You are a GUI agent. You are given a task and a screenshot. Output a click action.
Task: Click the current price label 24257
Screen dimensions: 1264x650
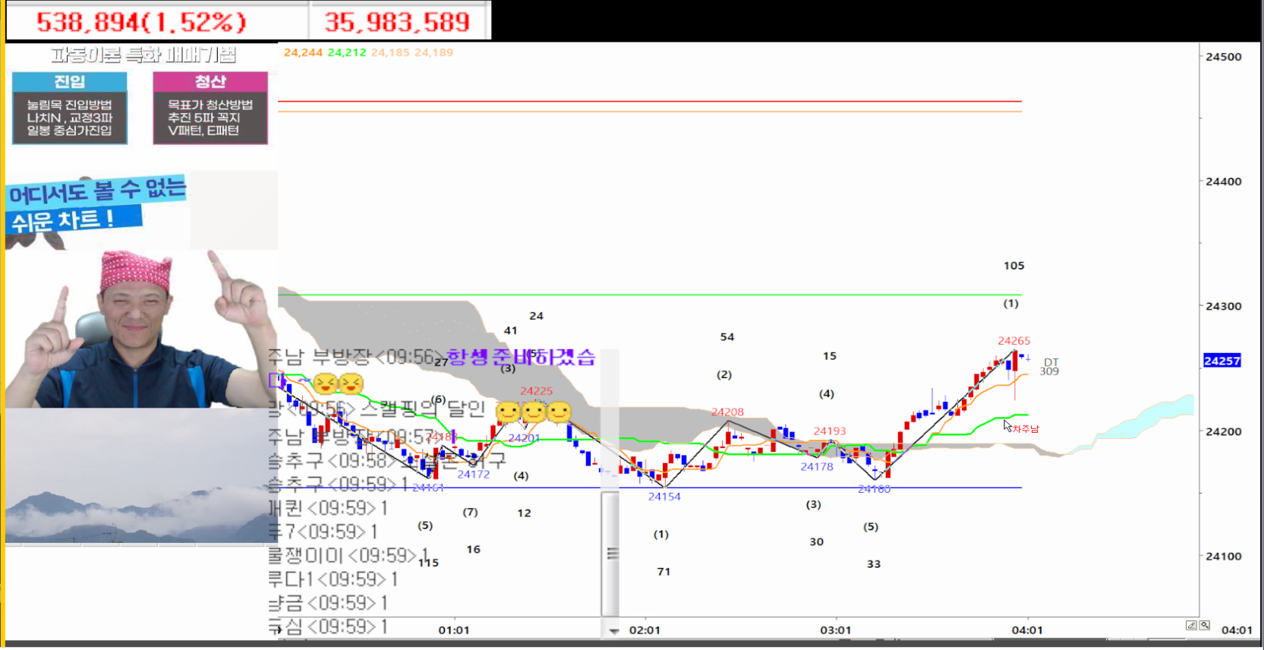1221,361
